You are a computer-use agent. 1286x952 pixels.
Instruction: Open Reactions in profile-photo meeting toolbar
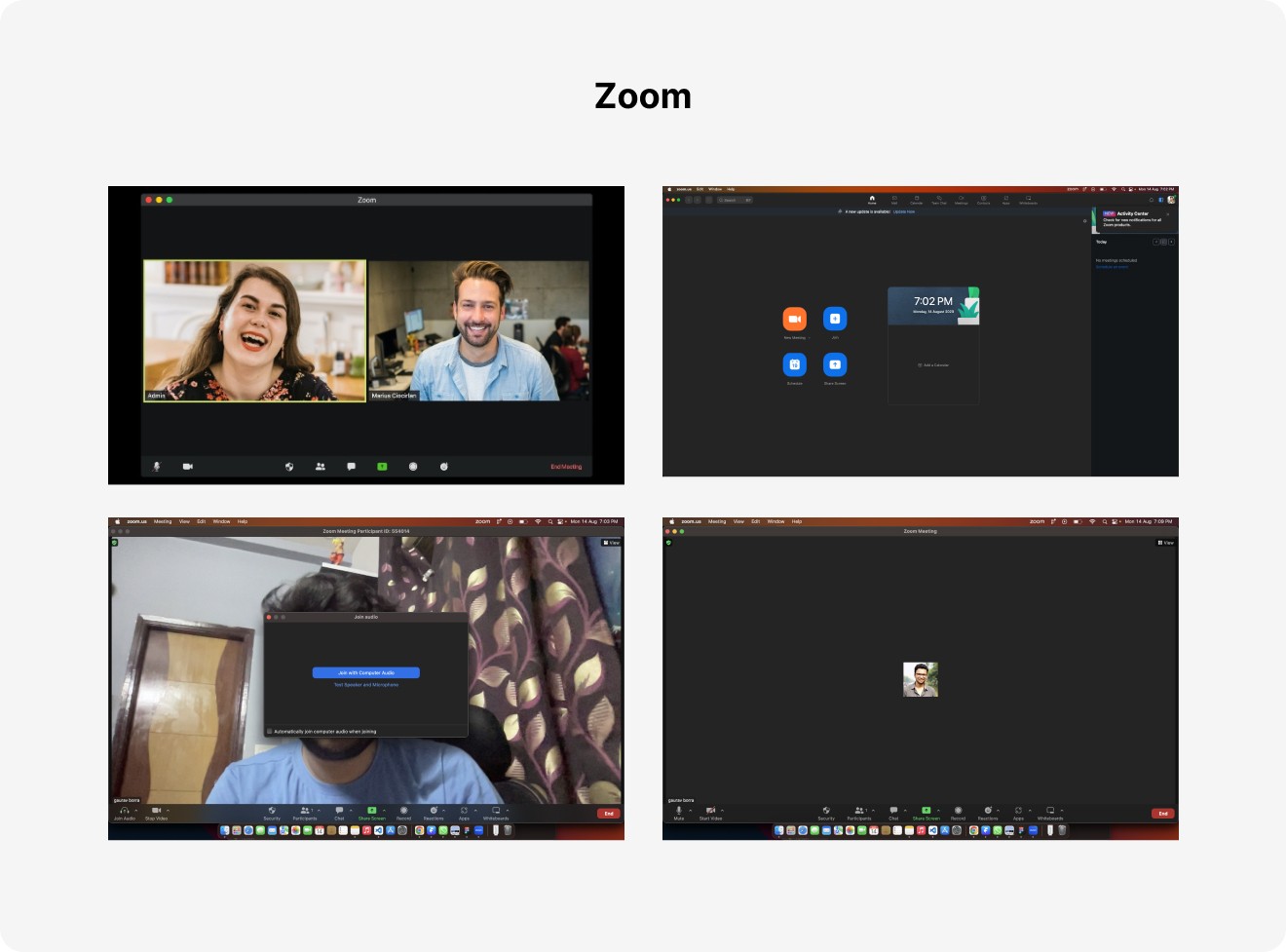tap(988, 813)
